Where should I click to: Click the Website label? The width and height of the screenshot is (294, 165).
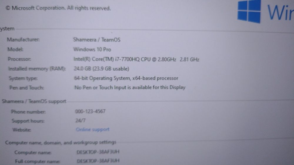coord(22,130)
